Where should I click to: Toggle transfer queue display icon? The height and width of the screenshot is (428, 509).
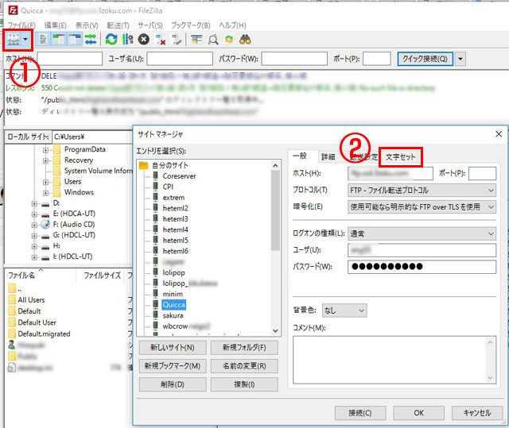91,40
